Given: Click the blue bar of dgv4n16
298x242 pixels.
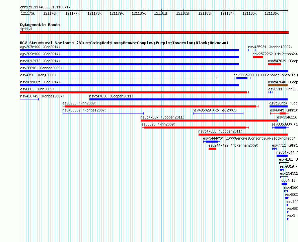Looking at the screenshot, I should click(284, 184).
